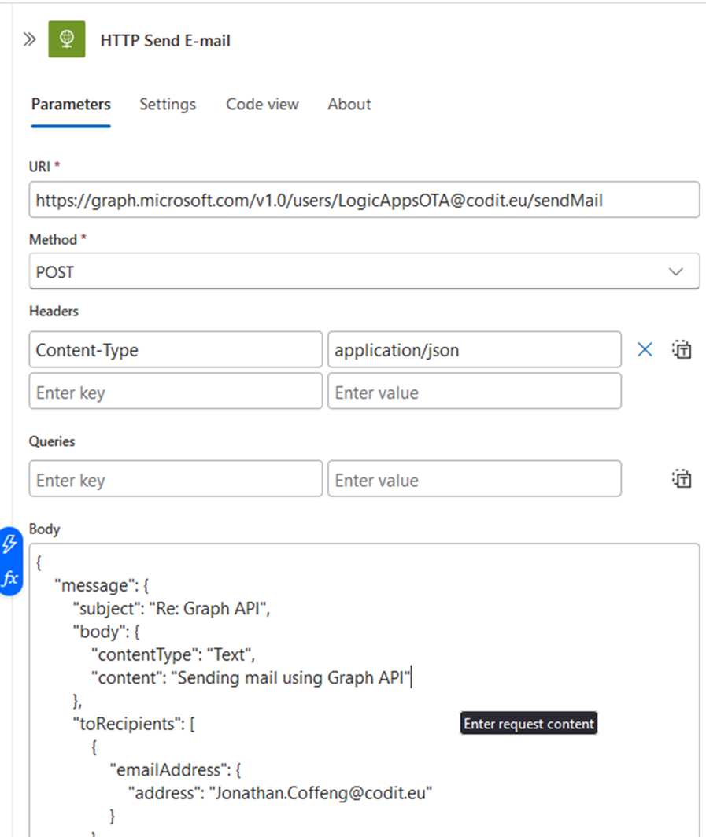The height and width of the screenshot is (837, 706).
Task: Click the application/json header value field
Action: pyautogui.click(x=475, y=349)
